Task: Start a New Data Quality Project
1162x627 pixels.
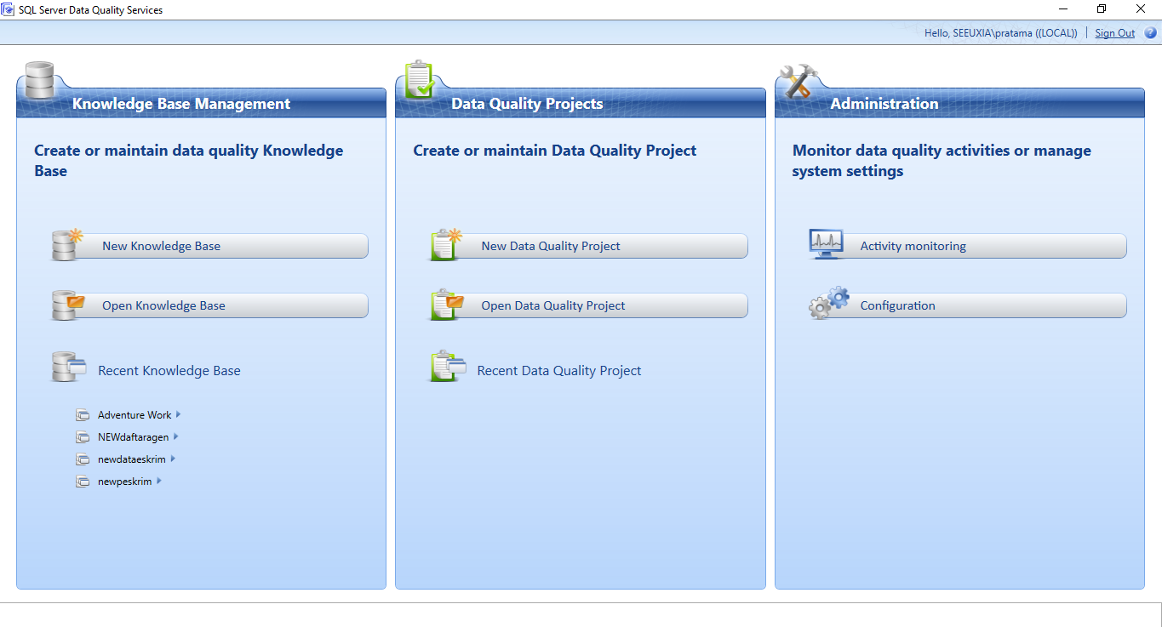Action: pyautogui.click(x=589, y=246)
